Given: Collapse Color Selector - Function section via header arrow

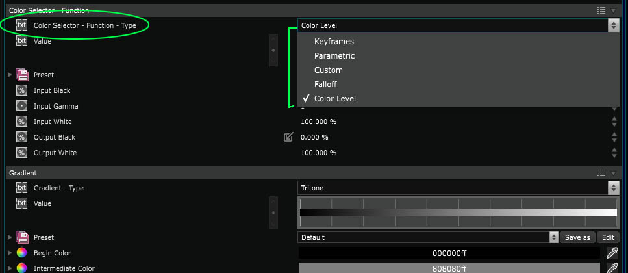Looking at the screenshot, I should (613, 11).
